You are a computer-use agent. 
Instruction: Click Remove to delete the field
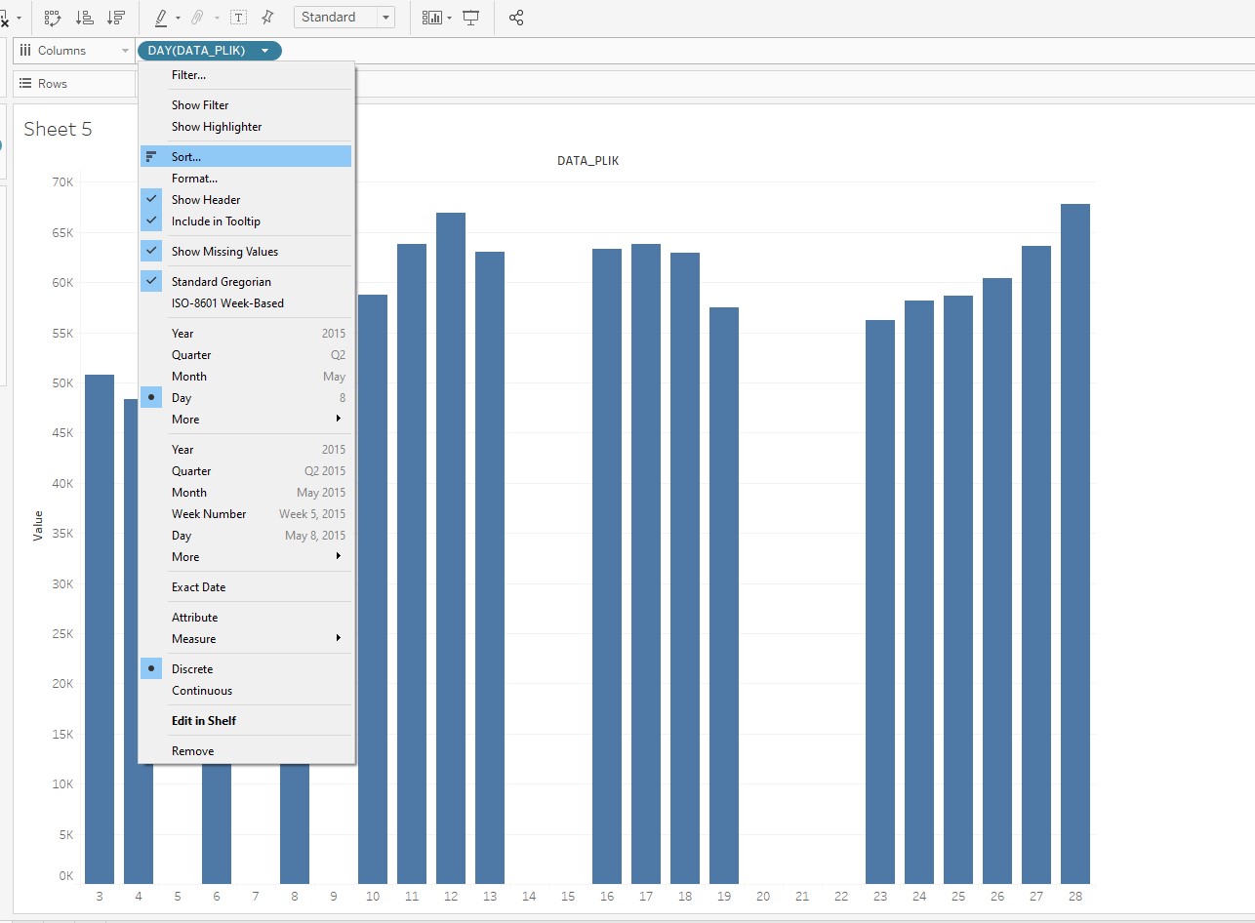(x=192, y=751)
